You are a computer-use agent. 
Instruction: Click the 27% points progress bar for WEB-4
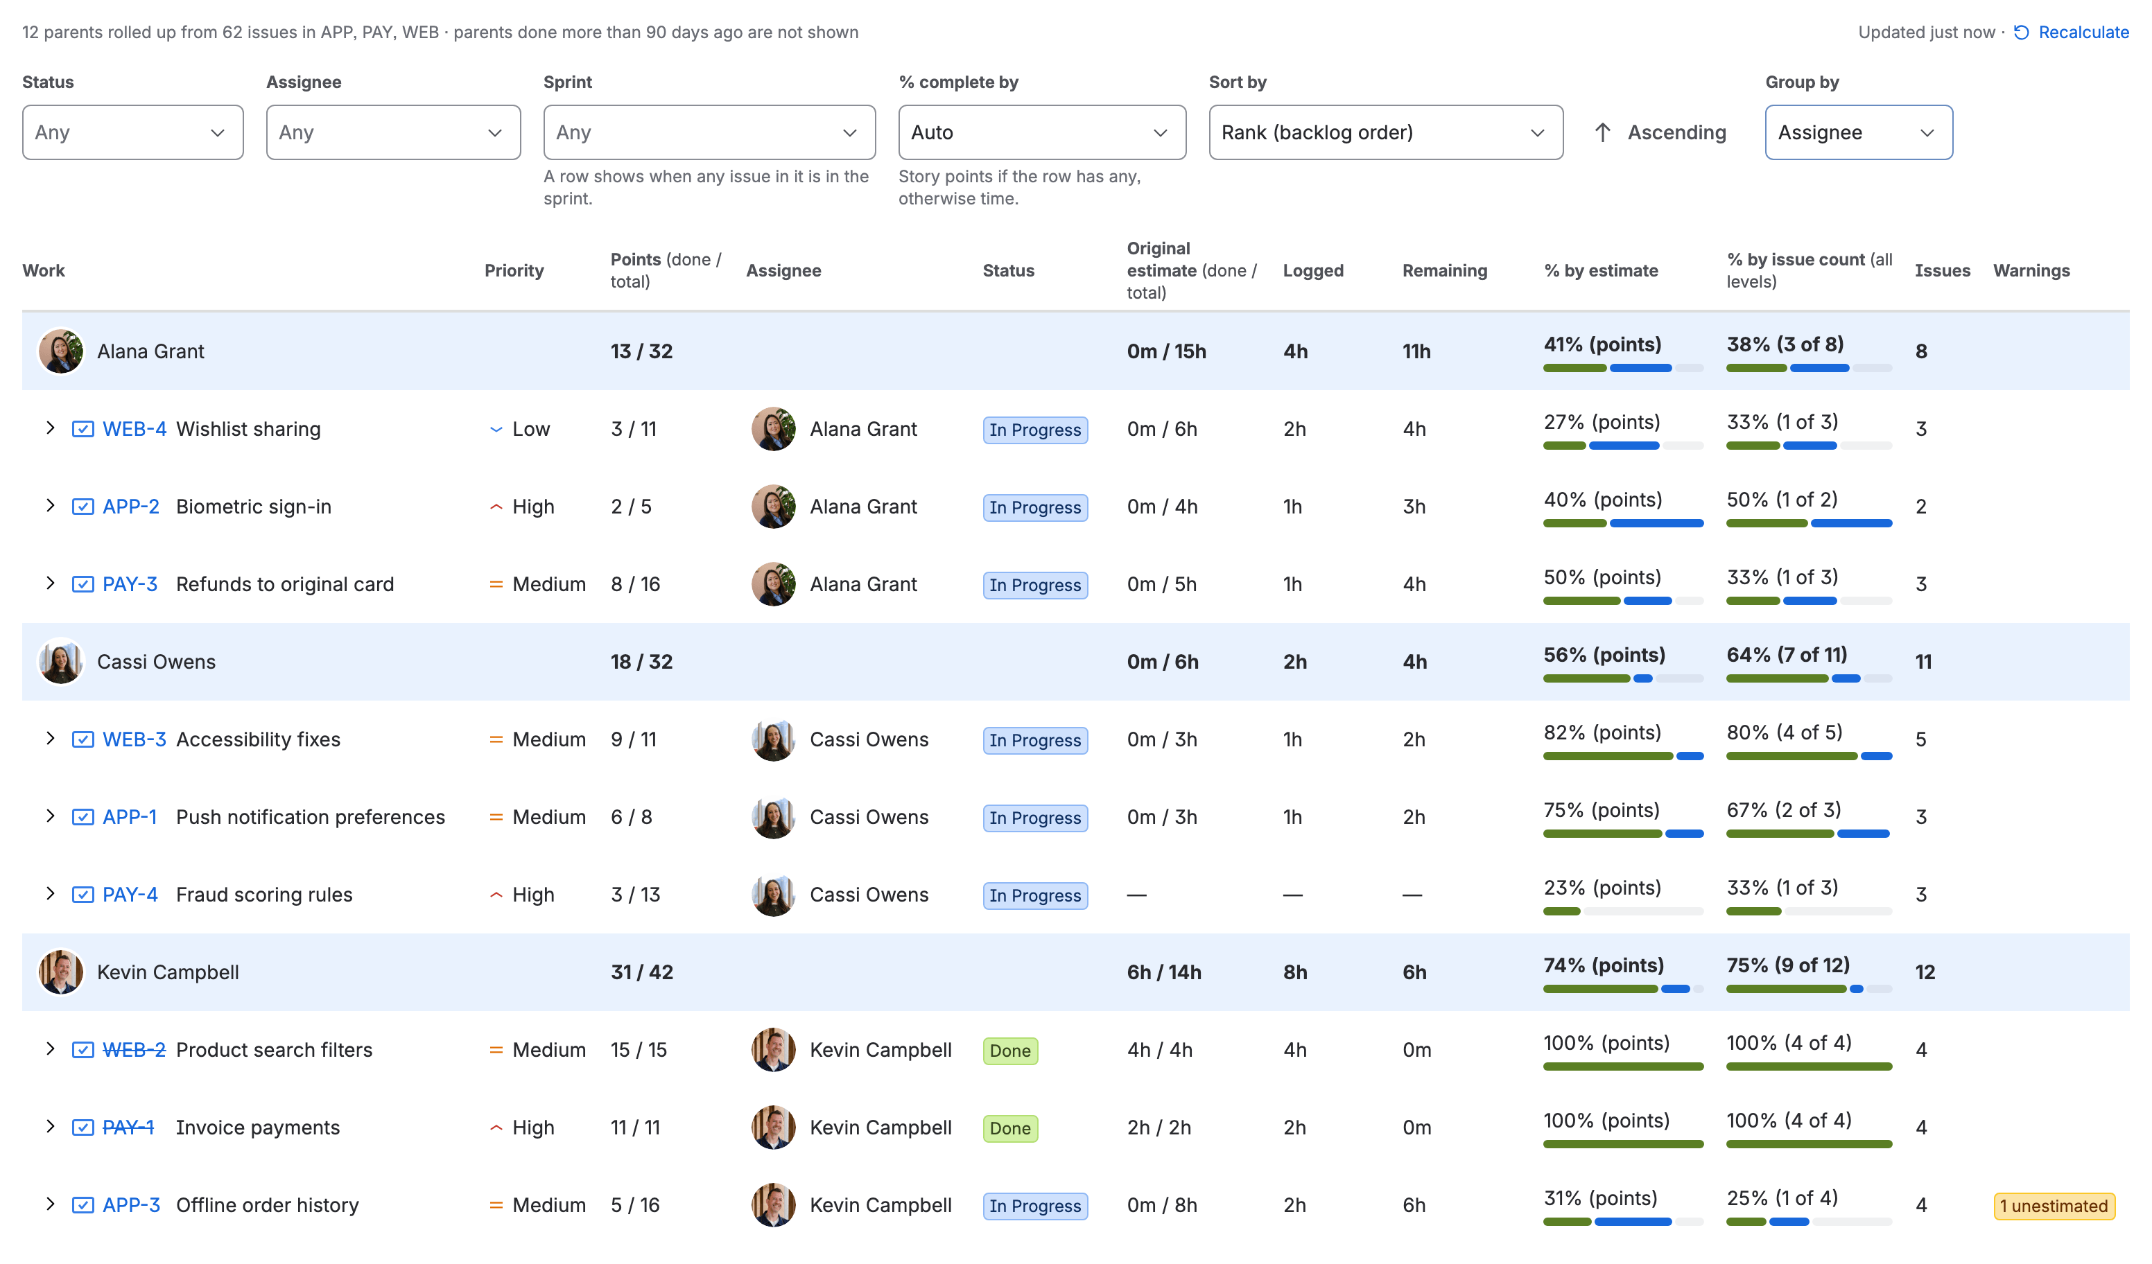pos(1622,446)
